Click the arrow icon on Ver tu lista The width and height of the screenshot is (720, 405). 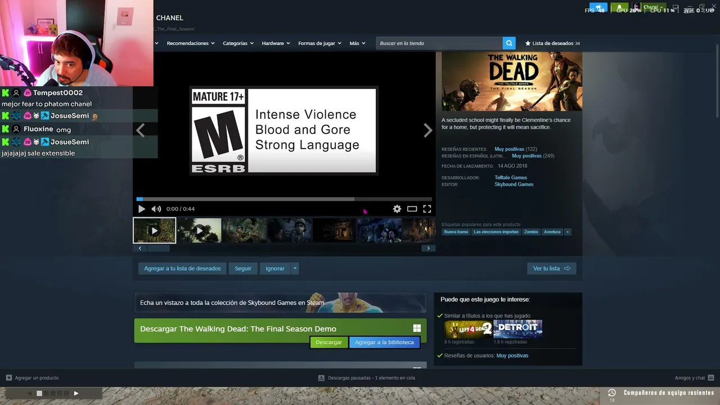pyautogui.click(x=567, y=268)
